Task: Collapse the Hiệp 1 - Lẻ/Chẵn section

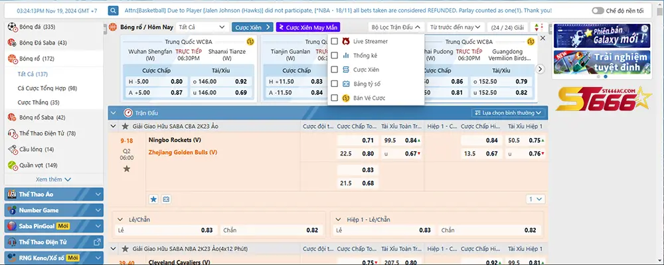Action: (338, 220)
